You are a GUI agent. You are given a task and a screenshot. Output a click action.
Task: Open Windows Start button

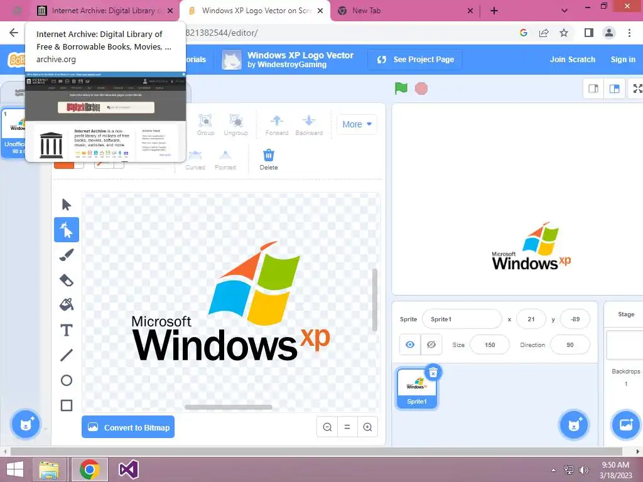pyautogui.click(x=15, y=469)
